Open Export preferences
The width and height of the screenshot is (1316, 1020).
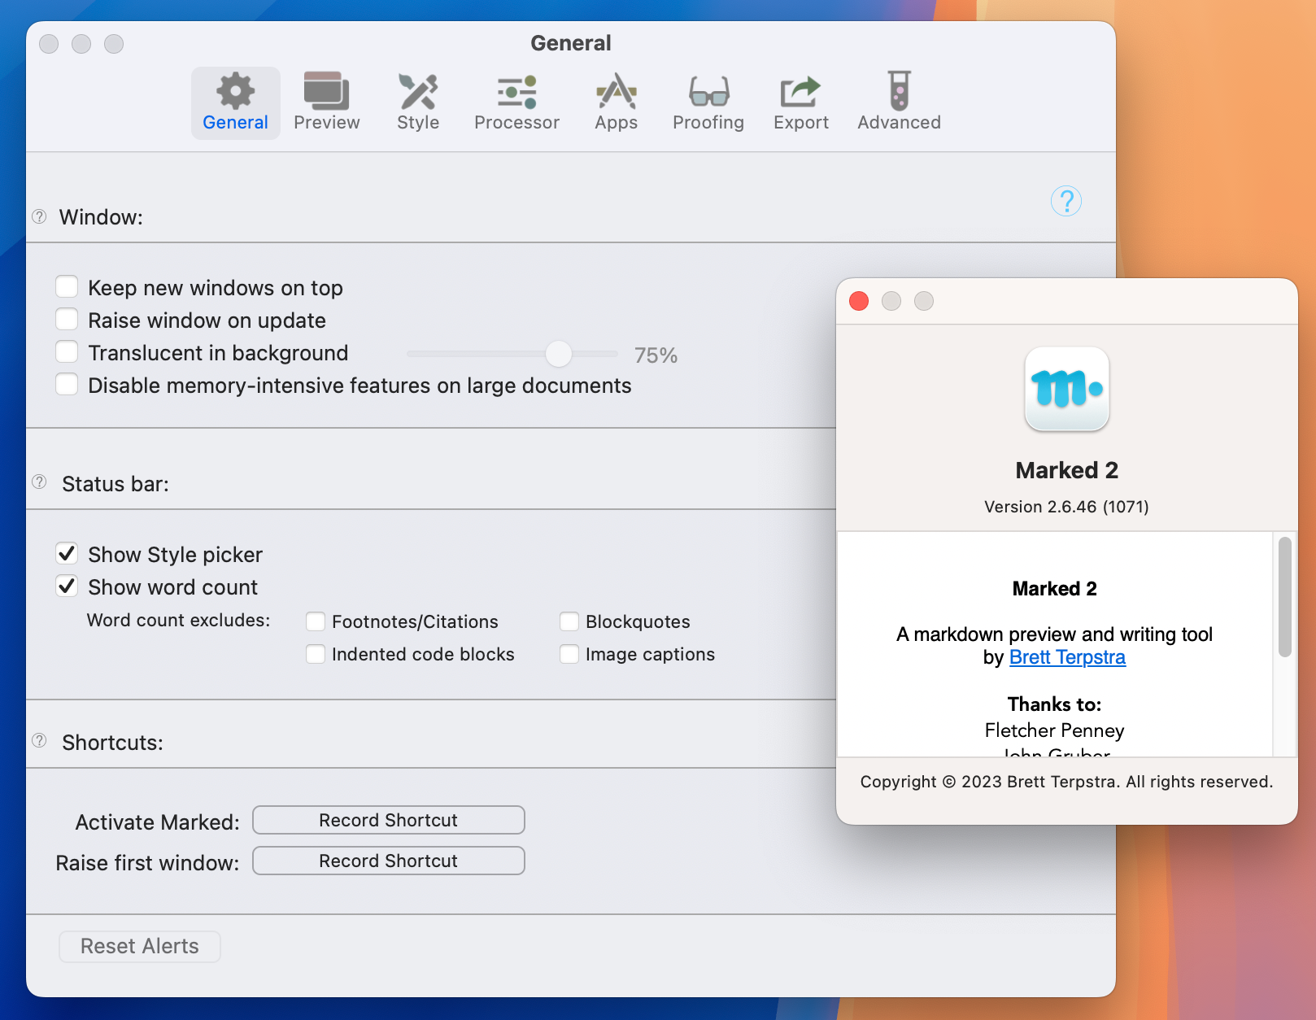pyautogui.click(x=801, y=102)
